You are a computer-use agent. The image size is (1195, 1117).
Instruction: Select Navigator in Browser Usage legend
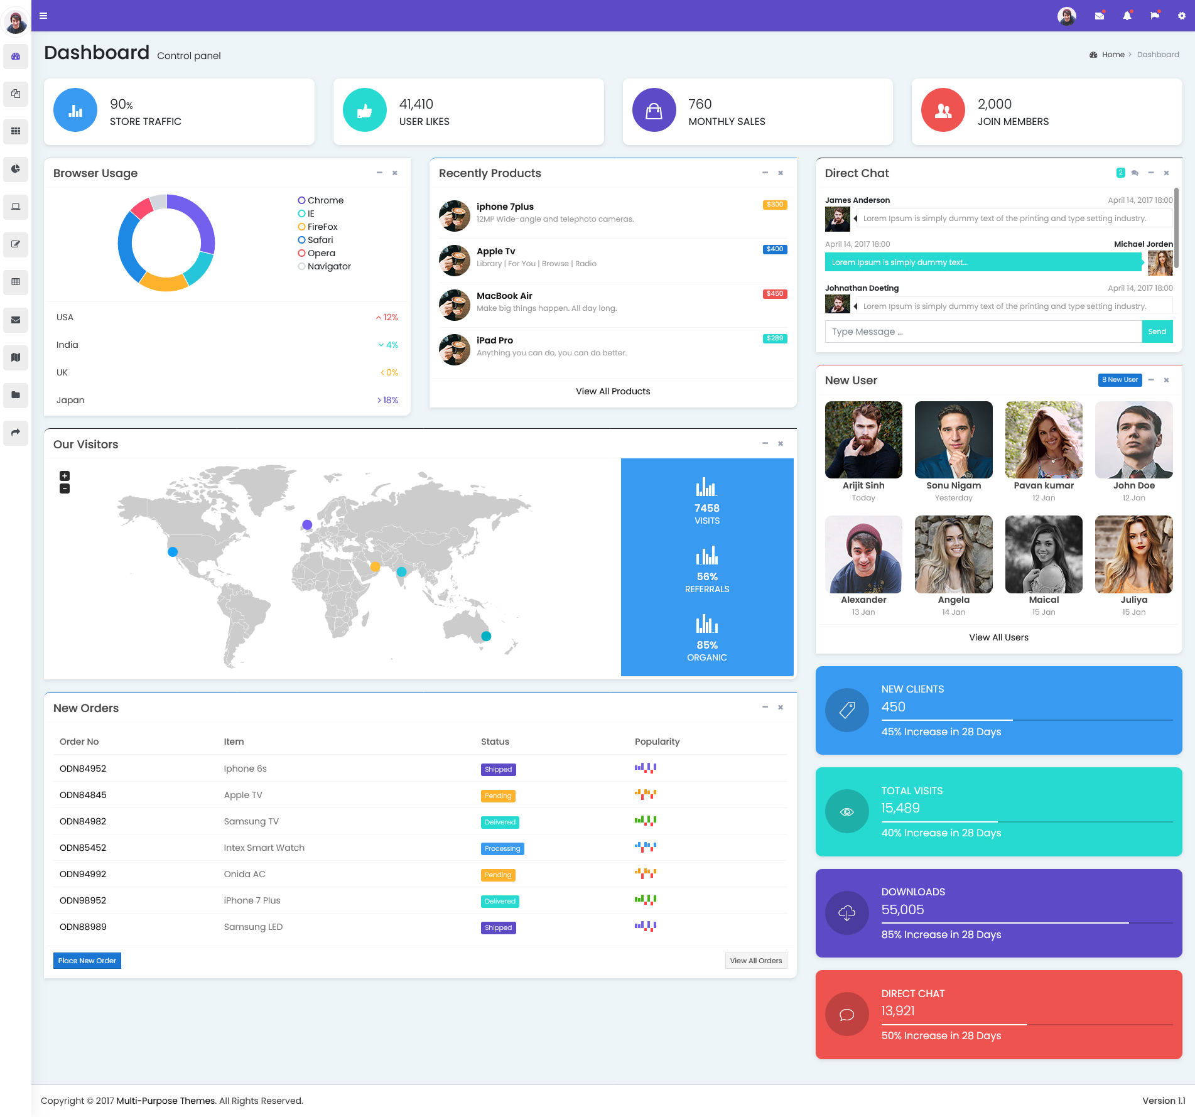[325, 266]
